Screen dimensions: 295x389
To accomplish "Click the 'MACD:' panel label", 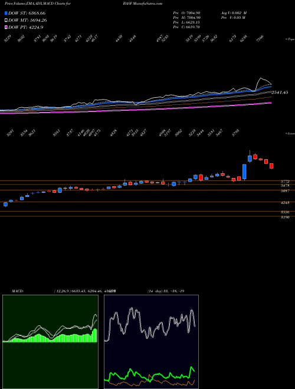I will pos(17,291).
